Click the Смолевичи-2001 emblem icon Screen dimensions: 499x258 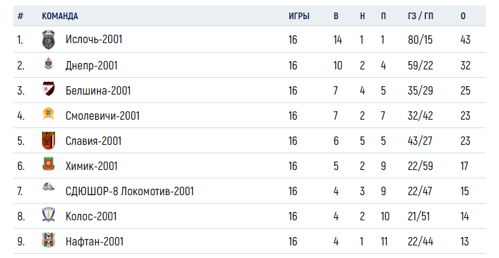point(49,114)
